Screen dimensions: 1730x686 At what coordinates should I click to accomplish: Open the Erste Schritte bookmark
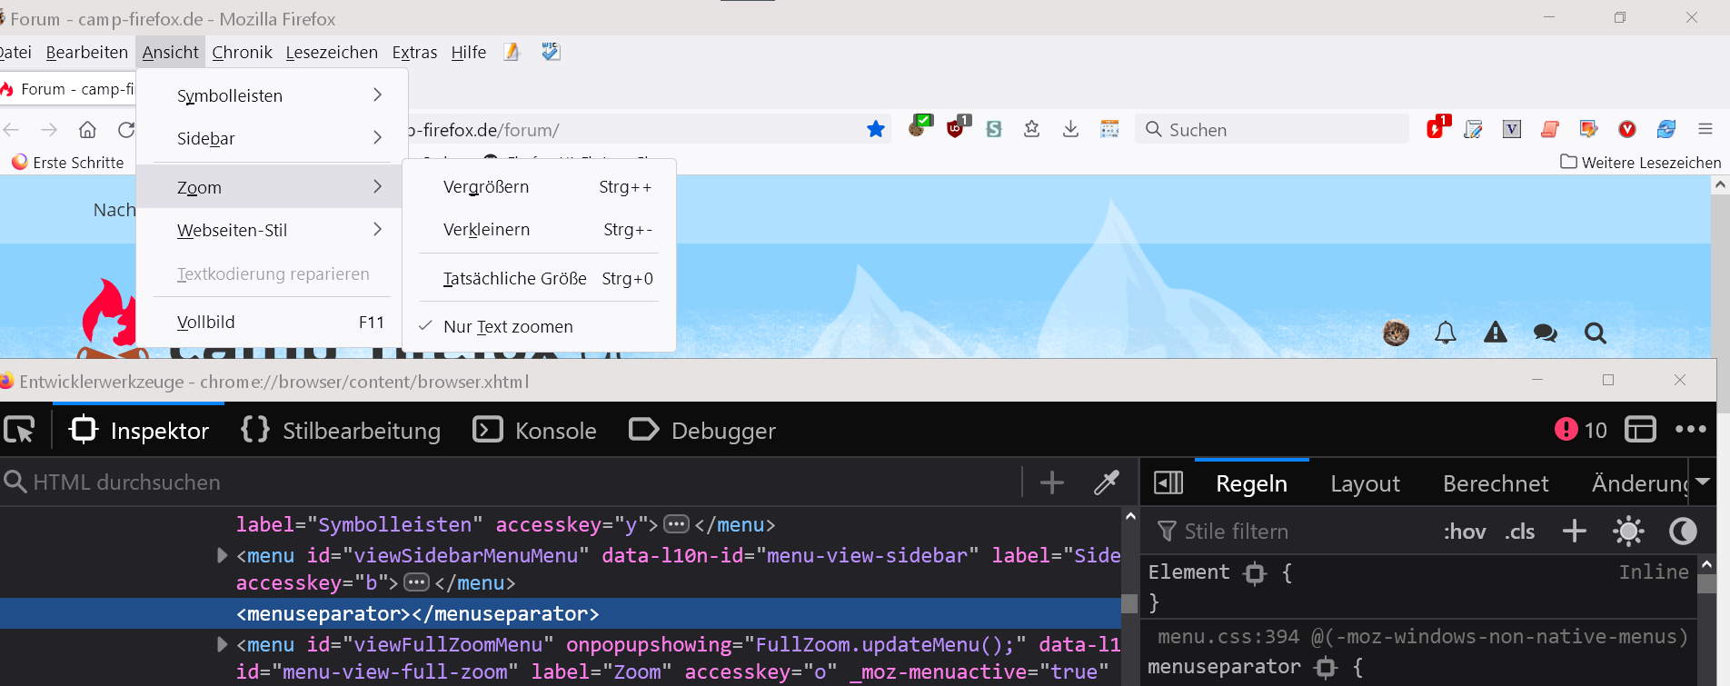click(x=68, y=162)
